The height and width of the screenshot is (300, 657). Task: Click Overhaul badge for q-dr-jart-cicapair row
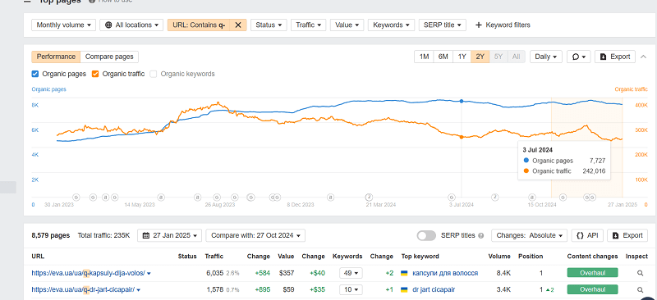click(592, 289)
